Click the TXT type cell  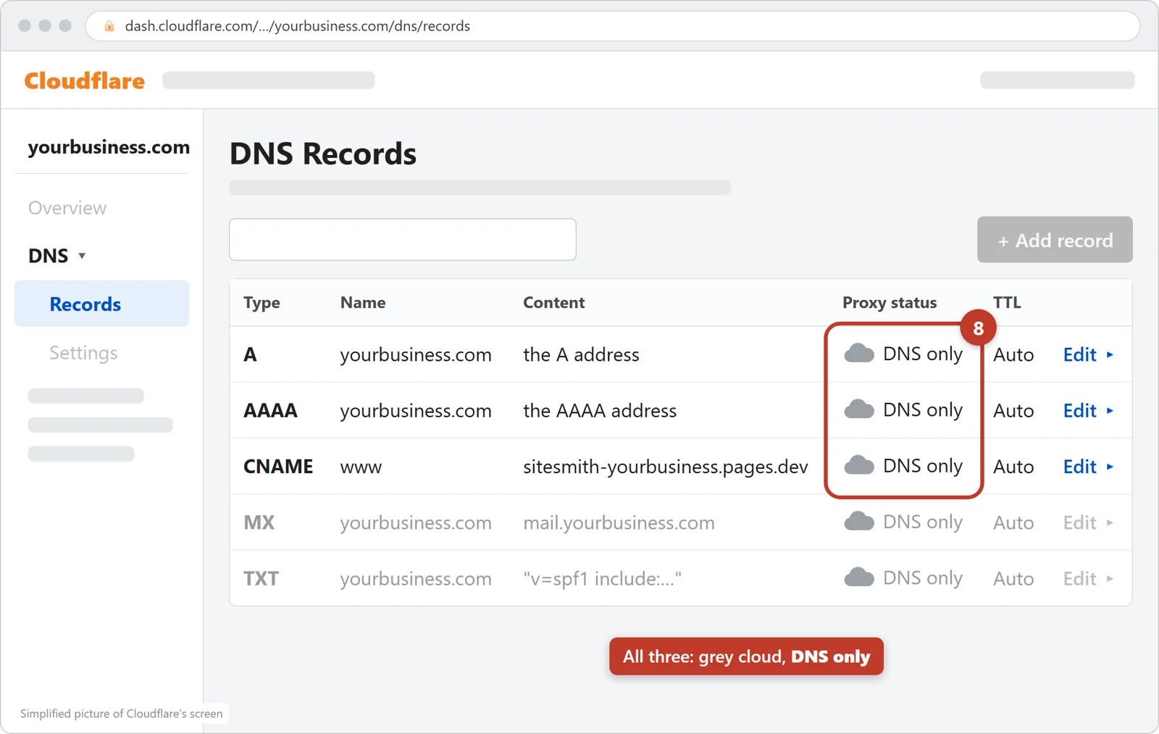click(261, 579)
